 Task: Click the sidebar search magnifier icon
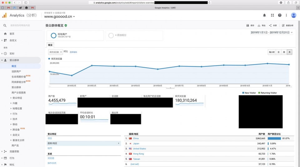[x=5, y=25]
